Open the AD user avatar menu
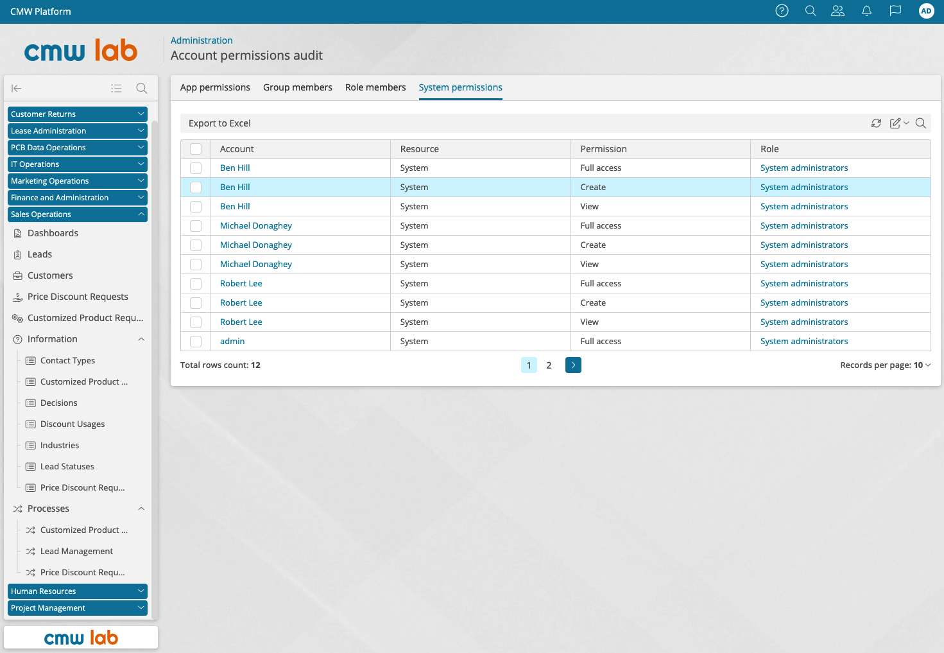This screenshot has width=944, height=653. pos(926,11)
